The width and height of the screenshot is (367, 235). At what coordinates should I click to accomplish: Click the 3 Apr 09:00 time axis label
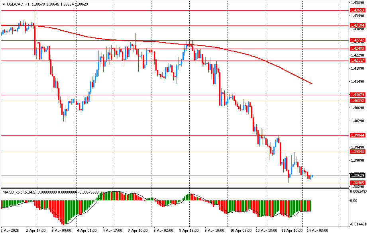click(61, 231)
